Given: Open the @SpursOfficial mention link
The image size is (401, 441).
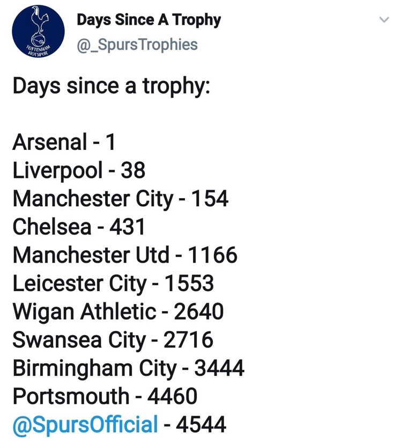Looking at the screenshot, I should [x=85, y=424].
